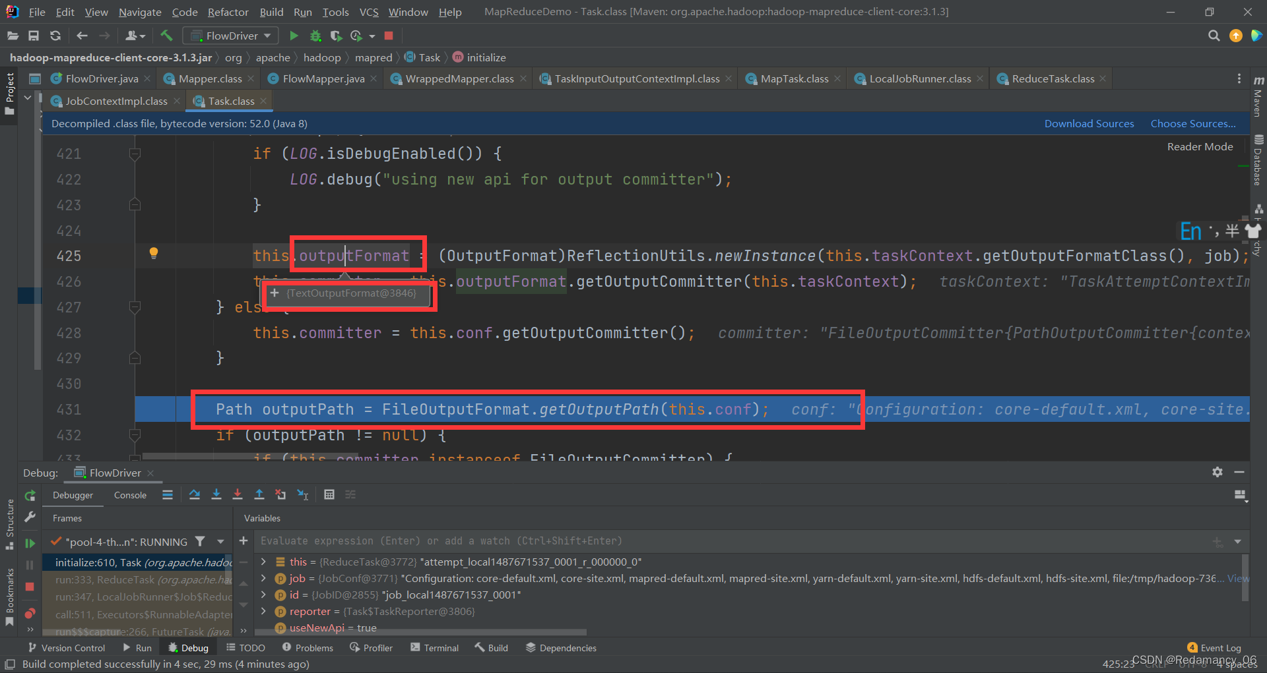Click the Profile run icon
The image size is (1267, 673).
[356, 36]
